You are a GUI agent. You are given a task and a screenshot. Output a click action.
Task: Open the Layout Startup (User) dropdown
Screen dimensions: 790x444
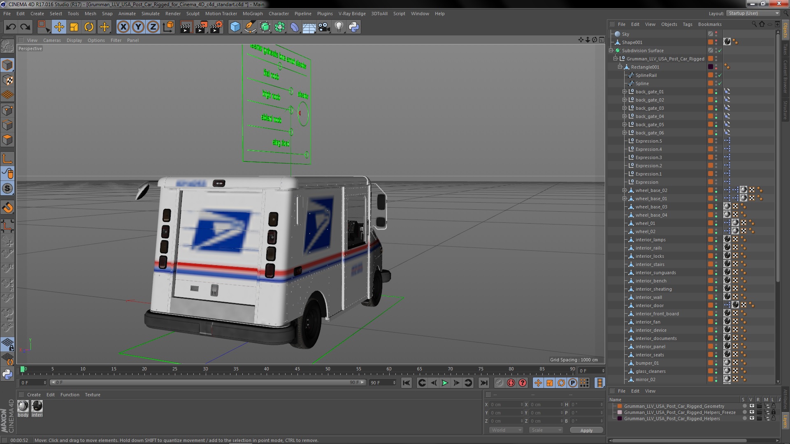point(753,13)
